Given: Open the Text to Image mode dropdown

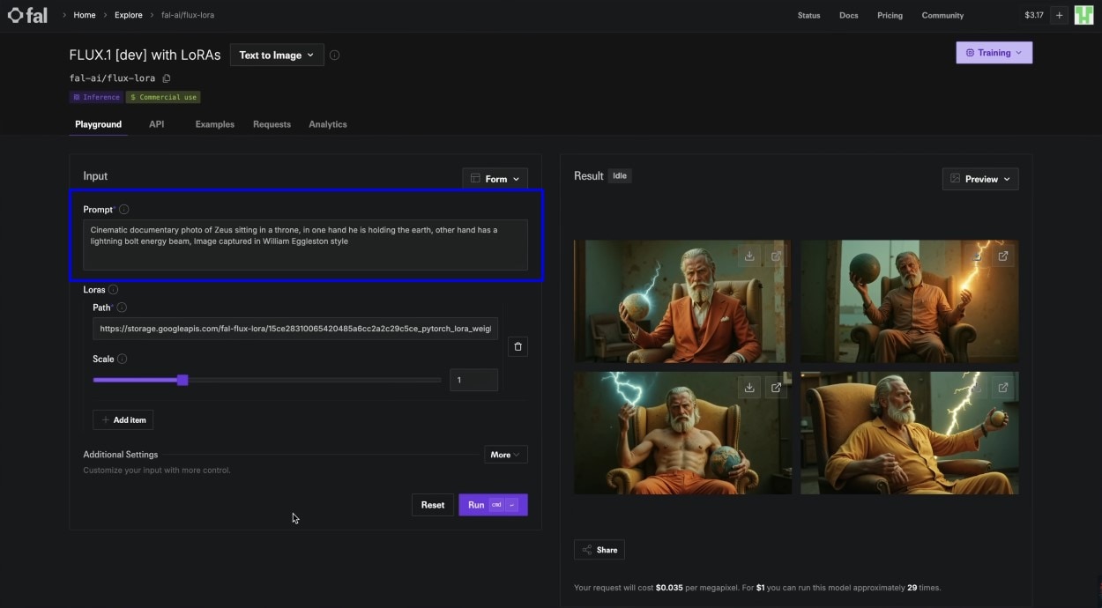Looking at the screenshot, I should (277, 55).
